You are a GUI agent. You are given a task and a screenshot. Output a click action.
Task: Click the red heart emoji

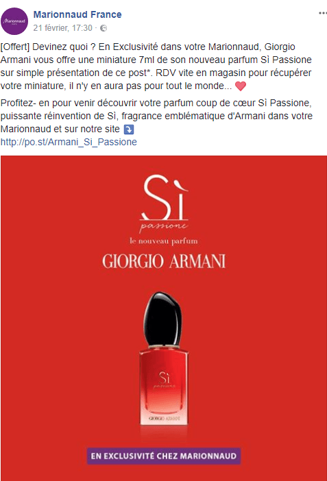tap(241, 86)
